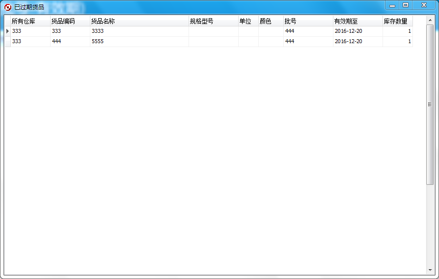
Task: Click the scrollbar down arrow
Action: (430, 270)
